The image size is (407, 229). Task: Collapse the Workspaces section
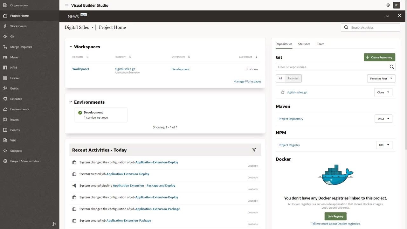71,47
